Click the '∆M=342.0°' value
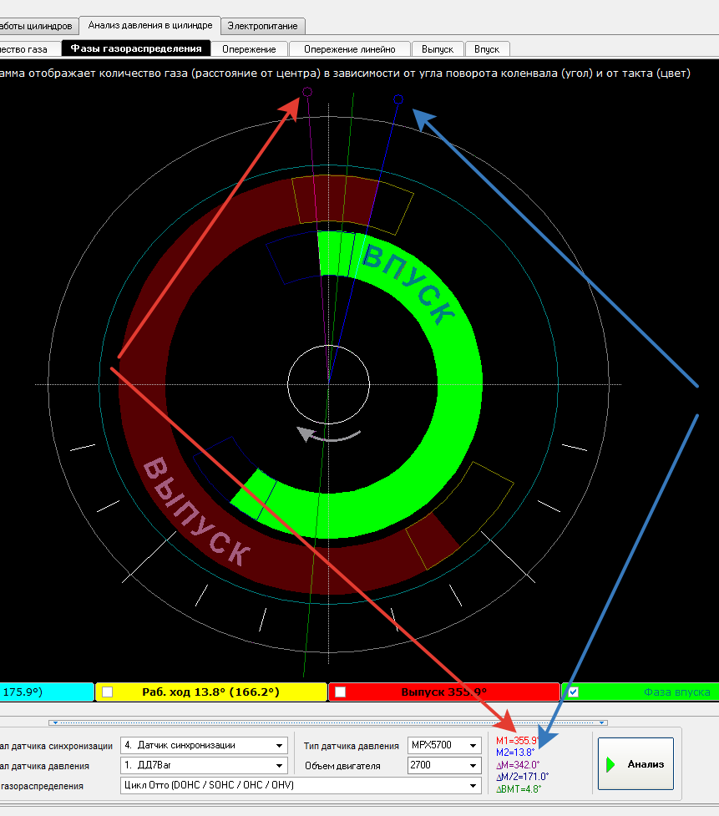Image resolution: width=719 pixels, height=816 pixels. pyautogui.click(x=519, y=764)
